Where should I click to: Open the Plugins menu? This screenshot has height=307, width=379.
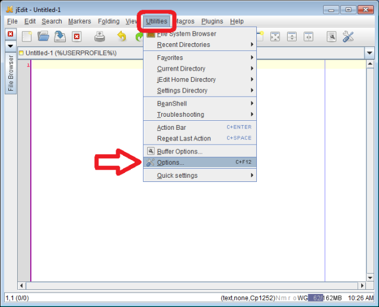tap(212, 21)
